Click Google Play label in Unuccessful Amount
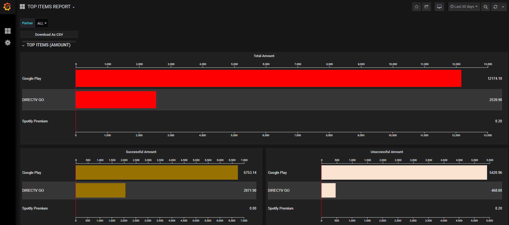Image resolution: width=509 pixels, height=225 pixels. click(277, 172)
